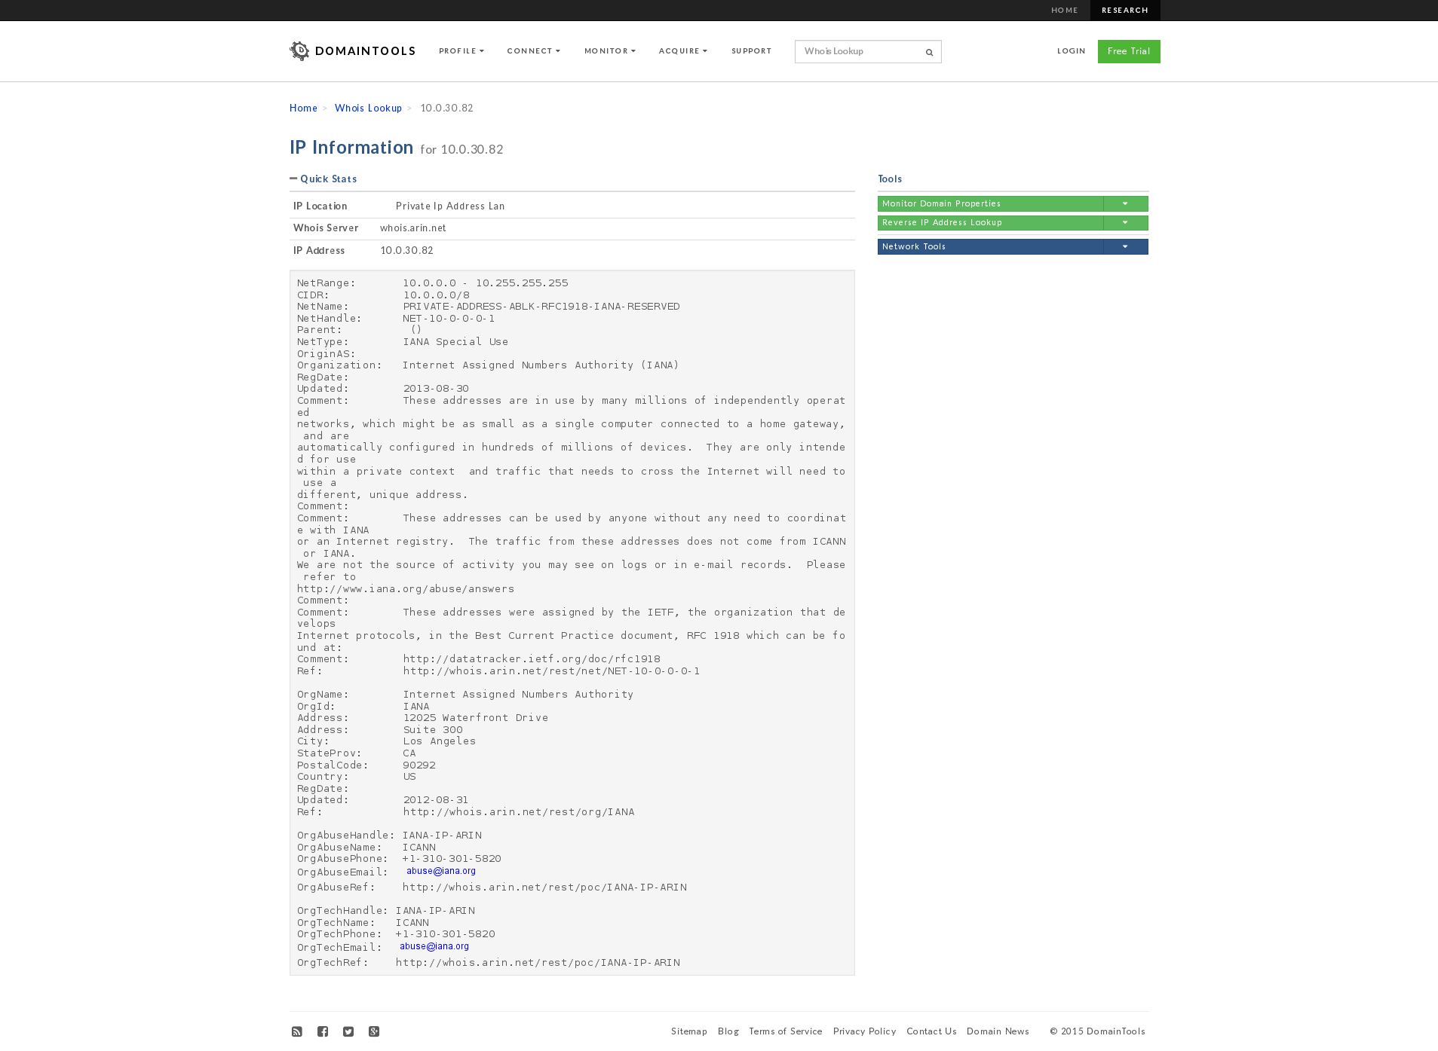Click the OrgTechEmail abuse@iana.org link
Screen dimensions: 1438x1051
tap(434, 946)
